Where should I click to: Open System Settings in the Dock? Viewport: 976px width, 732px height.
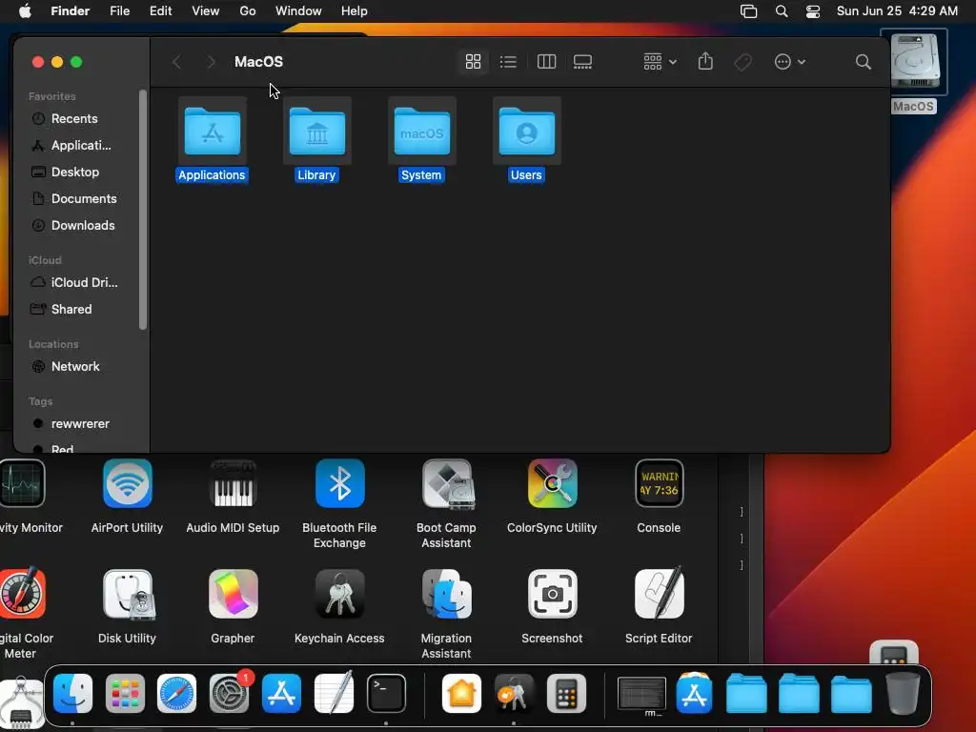[x=230, y=694]
